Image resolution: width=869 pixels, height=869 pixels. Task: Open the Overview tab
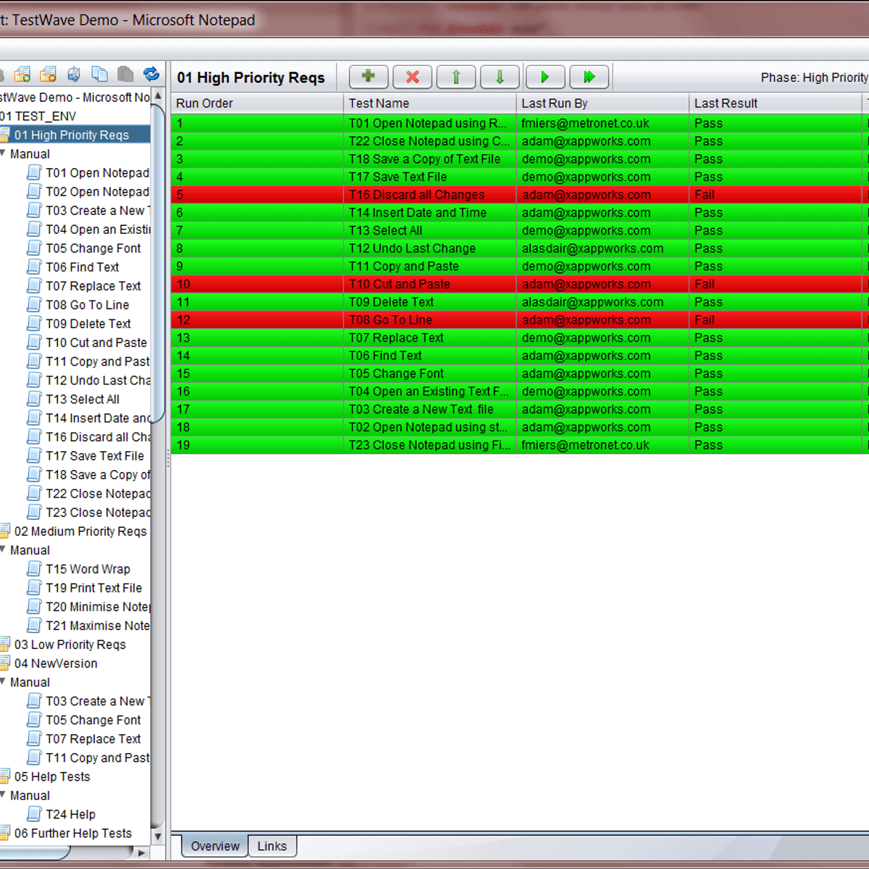pyautogui.click(x=214, y=846)
